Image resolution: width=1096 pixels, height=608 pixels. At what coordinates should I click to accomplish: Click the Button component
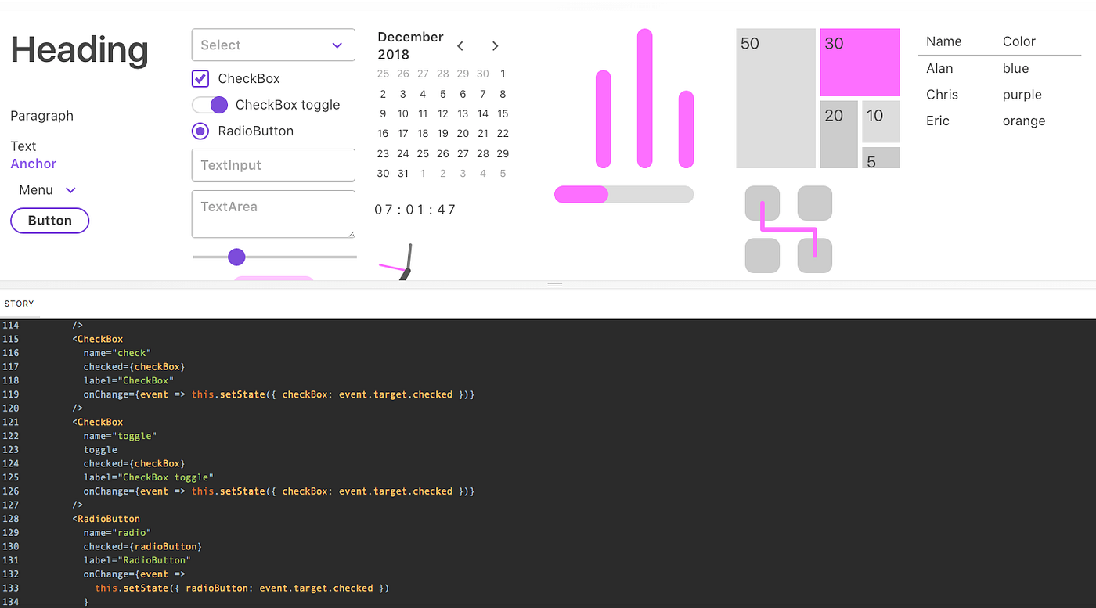49,220
